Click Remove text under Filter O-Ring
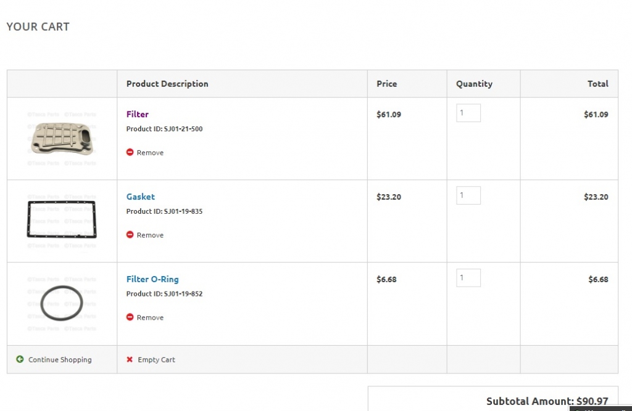This screenshot has height=411, width=632. point(150,318)
